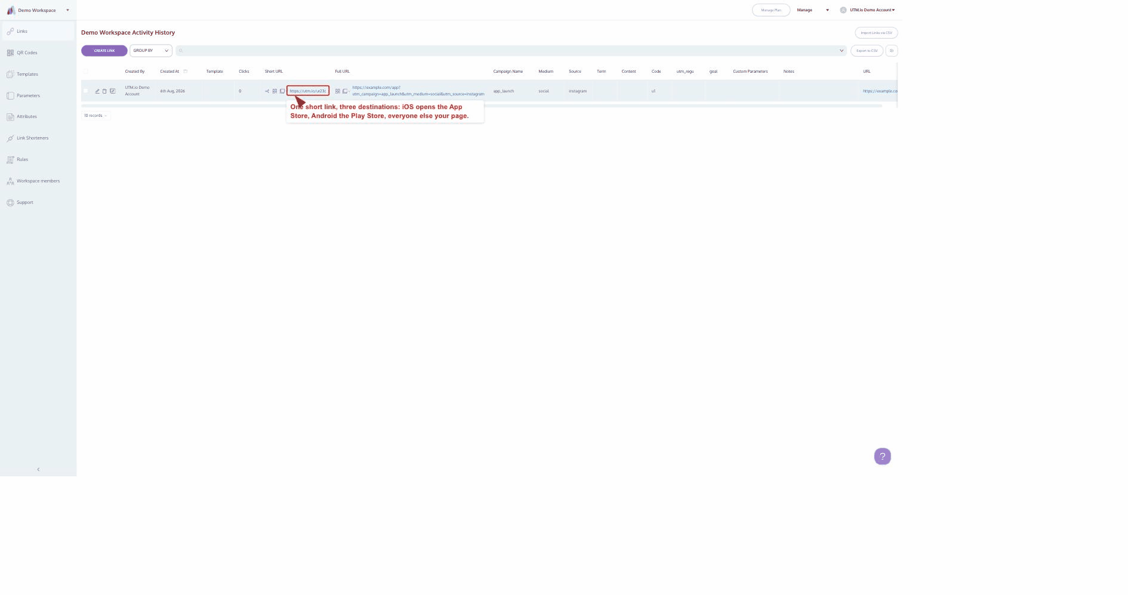Viewport: 1128px width, 595px height.
Task: Open the short link https://utm.io/ur23c
Action: coord(308,91)
